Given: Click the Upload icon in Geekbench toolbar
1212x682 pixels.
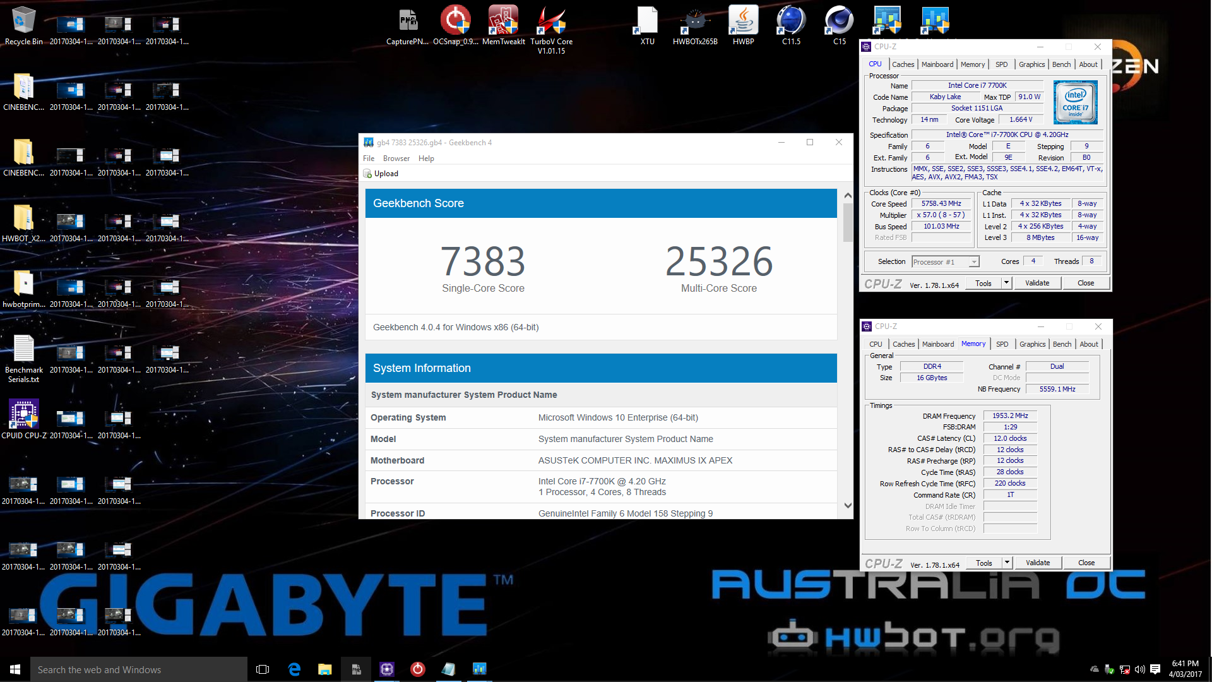Looking at the screenshot, I should 367,174.
